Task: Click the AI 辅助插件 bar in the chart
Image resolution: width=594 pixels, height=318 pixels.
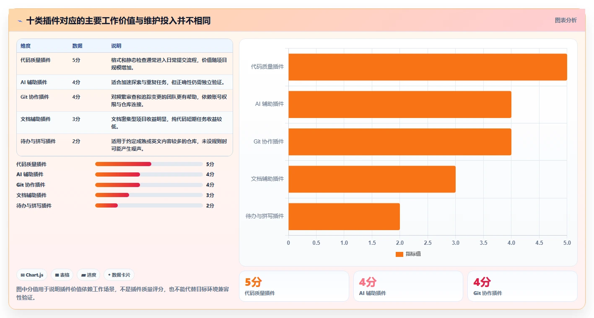Action: coord(400,104)
